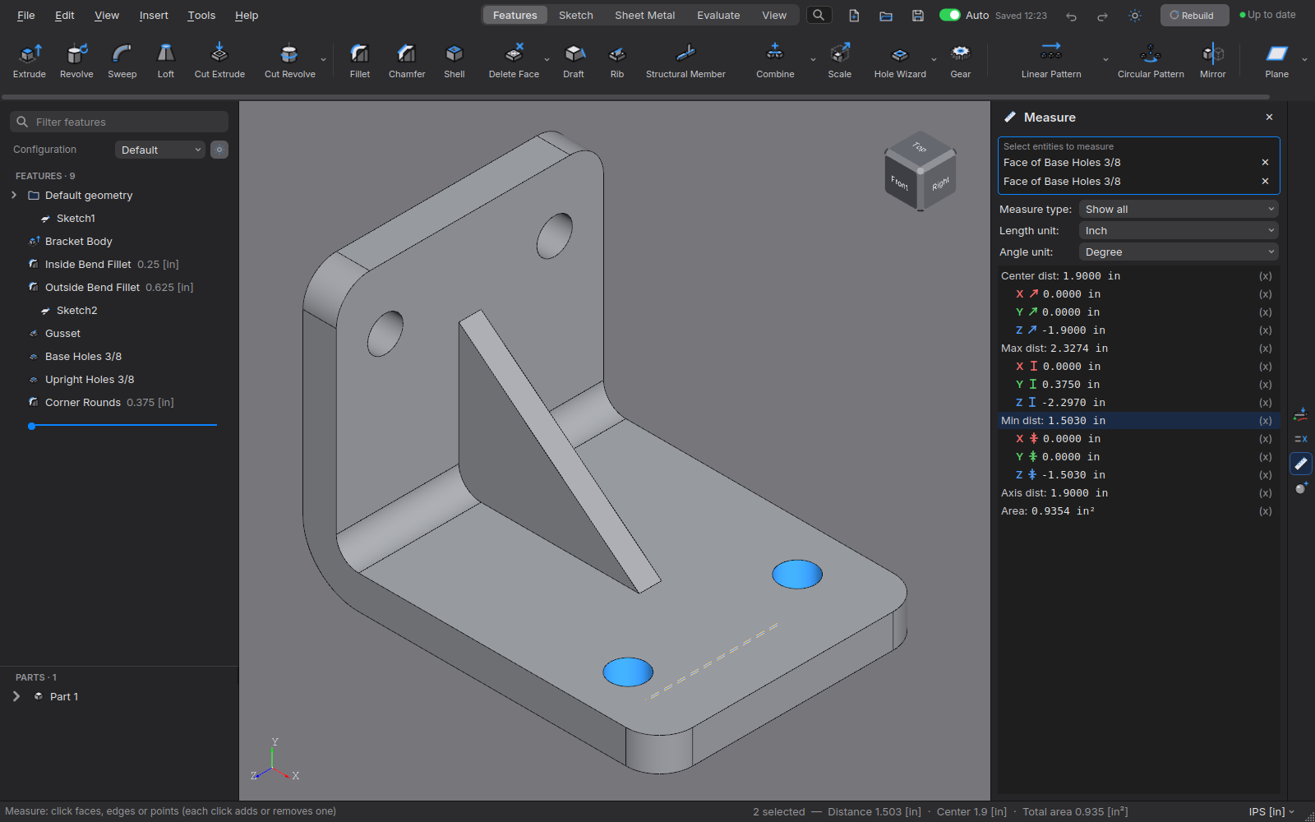Open the Tools menu
Screen dimensions: 1315x822
[x=201, y=15]
